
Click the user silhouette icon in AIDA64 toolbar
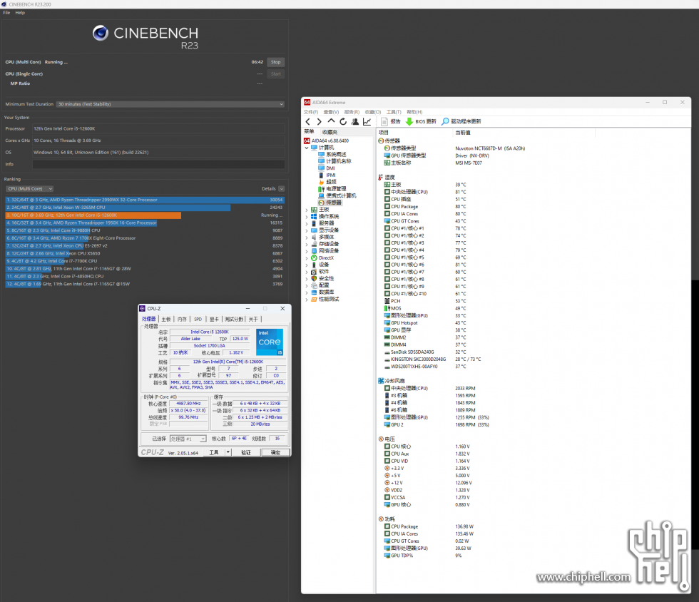click(355, 122)
